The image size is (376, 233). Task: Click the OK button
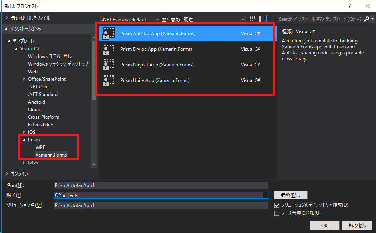point(324,225)
